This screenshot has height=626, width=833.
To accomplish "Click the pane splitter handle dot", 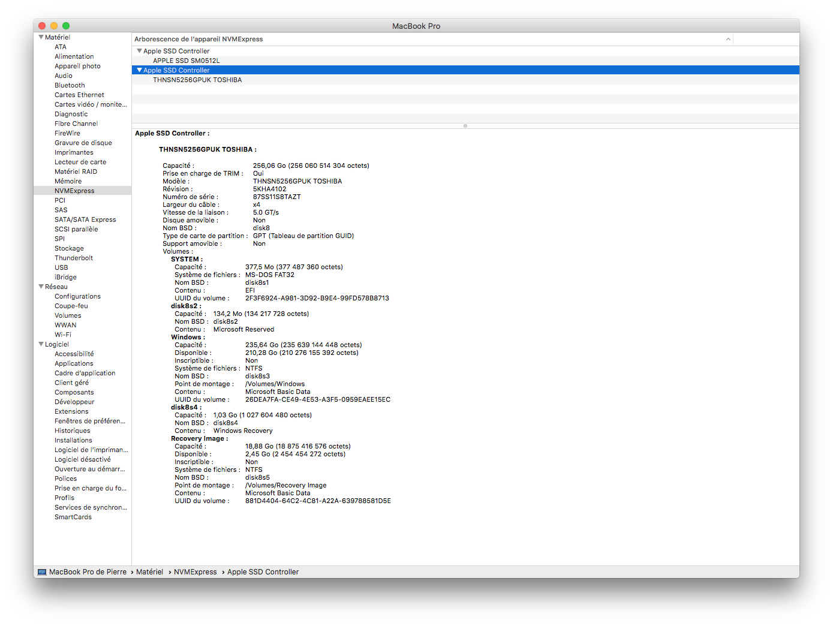I will point(465,126).
